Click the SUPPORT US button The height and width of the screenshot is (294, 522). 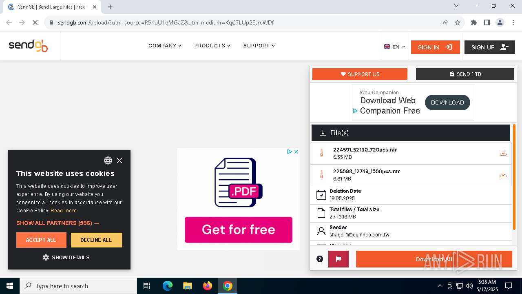coord(360,74)
